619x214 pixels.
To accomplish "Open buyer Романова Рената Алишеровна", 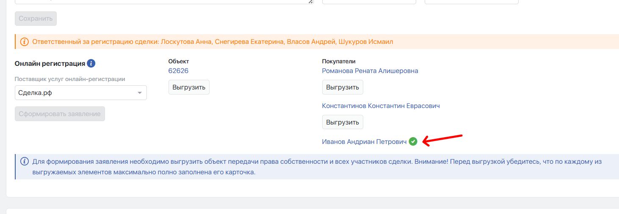I will click(370, 71).
